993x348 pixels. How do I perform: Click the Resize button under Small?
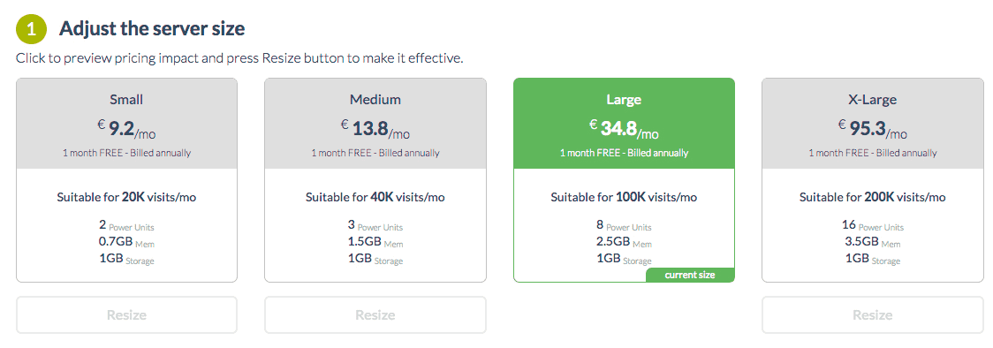(126, 314)
